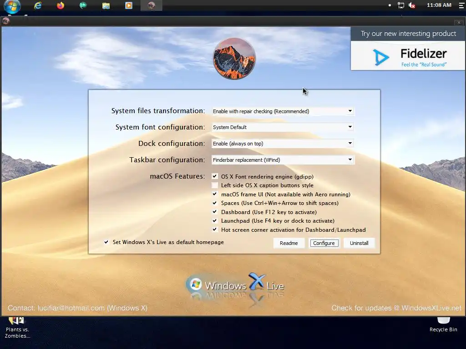Click the small white dot tray indicator
The width and height of the screenshot is (466, 349).
coord(390,5)
